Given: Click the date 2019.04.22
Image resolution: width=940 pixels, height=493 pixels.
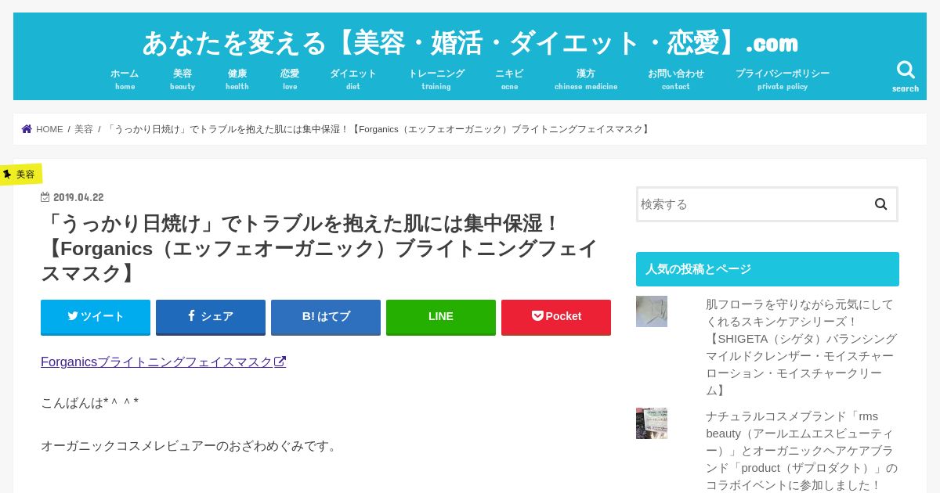Looking at the screenshot, I should [78, 197].
